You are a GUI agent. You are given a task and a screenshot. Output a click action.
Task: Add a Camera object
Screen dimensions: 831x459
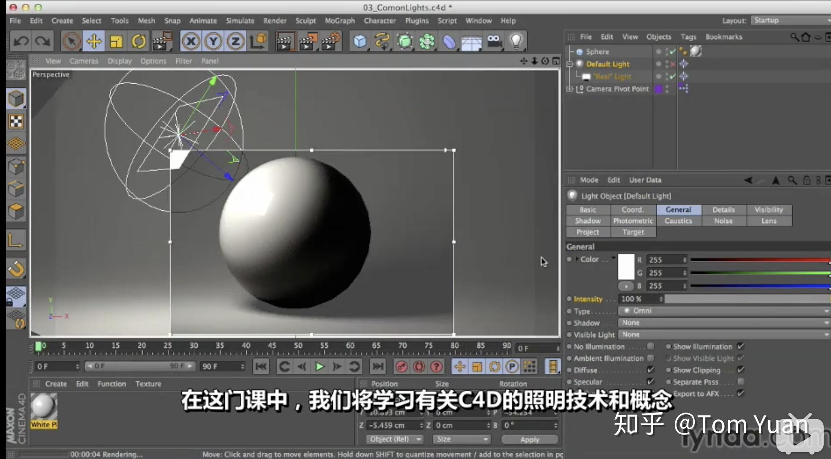(494, 41)
